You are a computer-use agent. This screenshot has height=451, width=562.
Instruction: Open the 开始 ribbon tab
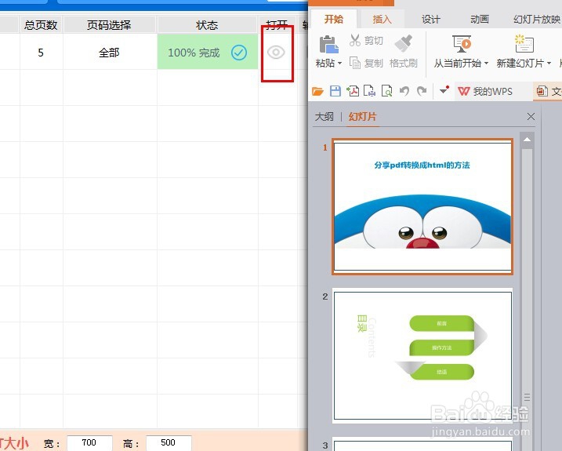point(334,19)
